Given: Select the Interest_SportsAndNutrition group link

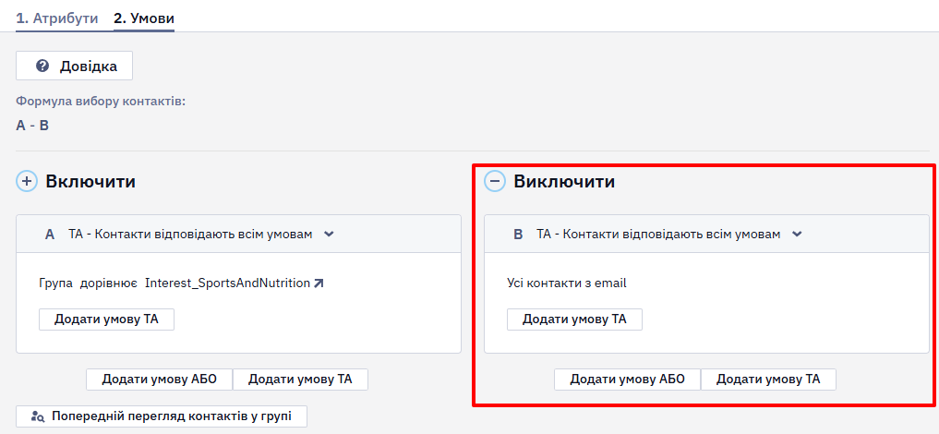Looking at the screenshot, I should [227, 283].
